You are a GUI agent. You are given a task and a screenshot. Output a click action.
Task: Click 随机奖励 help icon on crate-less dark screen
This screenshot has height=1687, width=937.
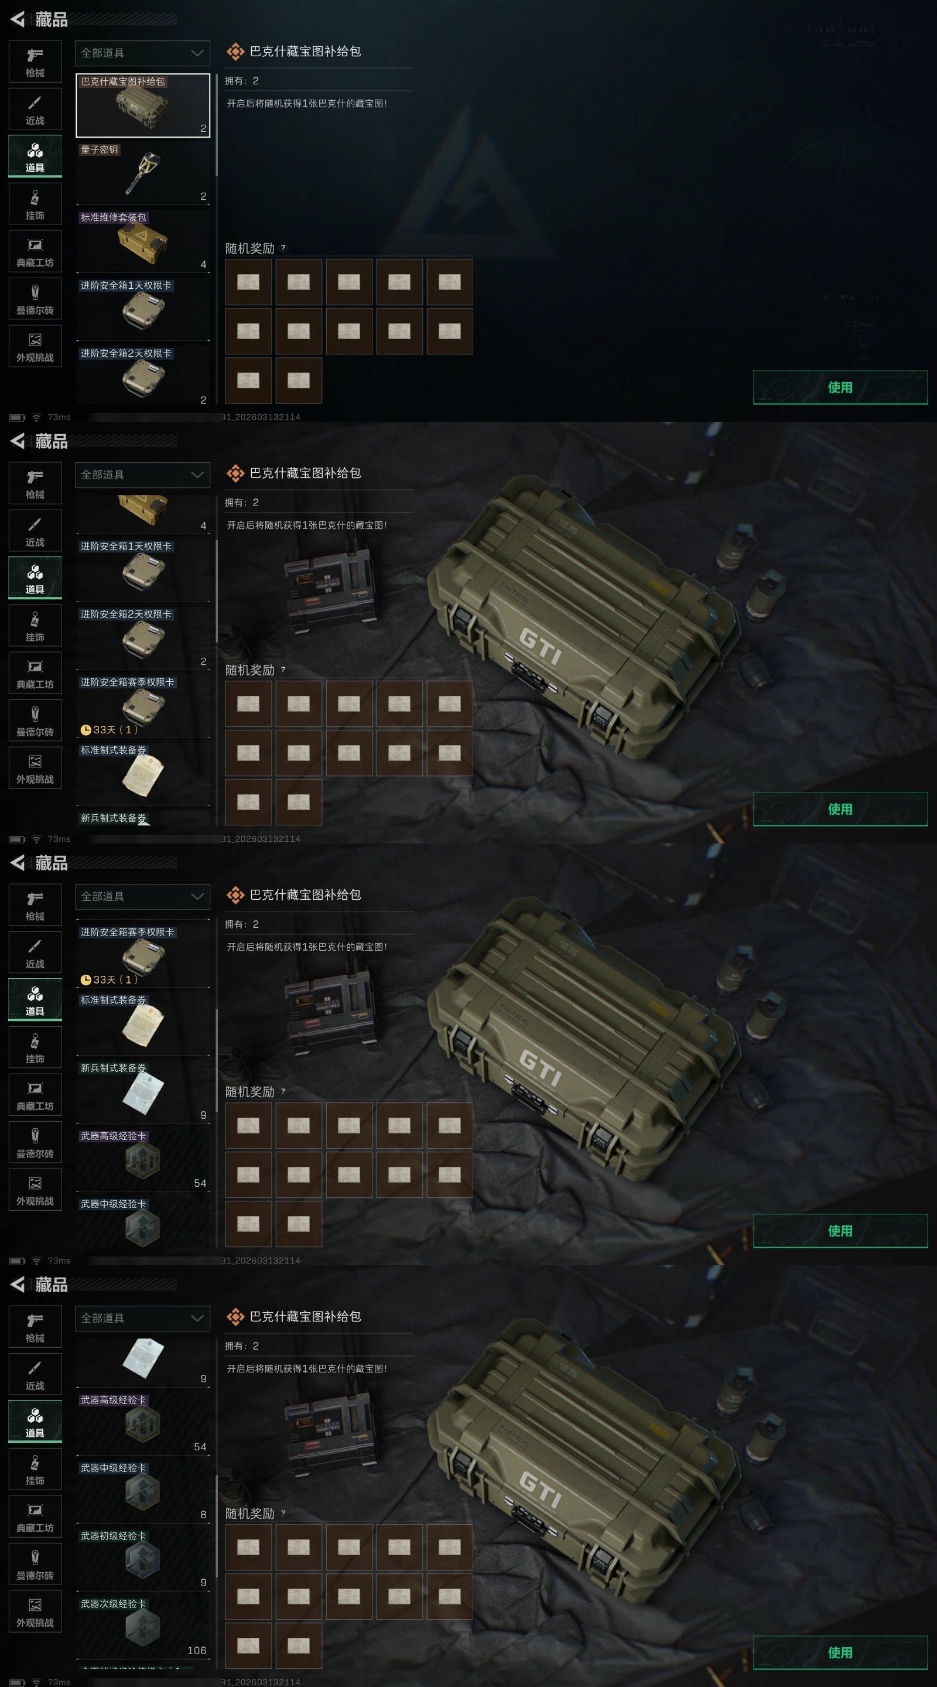[x=283, y=248]
